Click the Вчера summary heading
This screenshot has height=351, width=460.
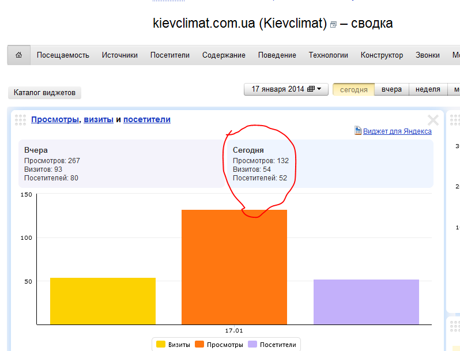coord(36,150)
